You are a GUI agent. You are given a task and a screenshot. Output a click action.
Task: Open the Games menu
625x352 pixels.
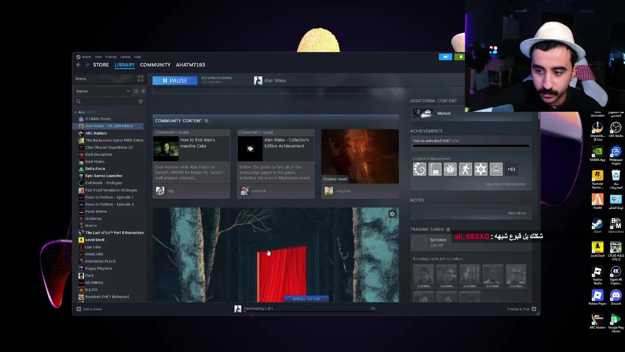click(125, 57)
